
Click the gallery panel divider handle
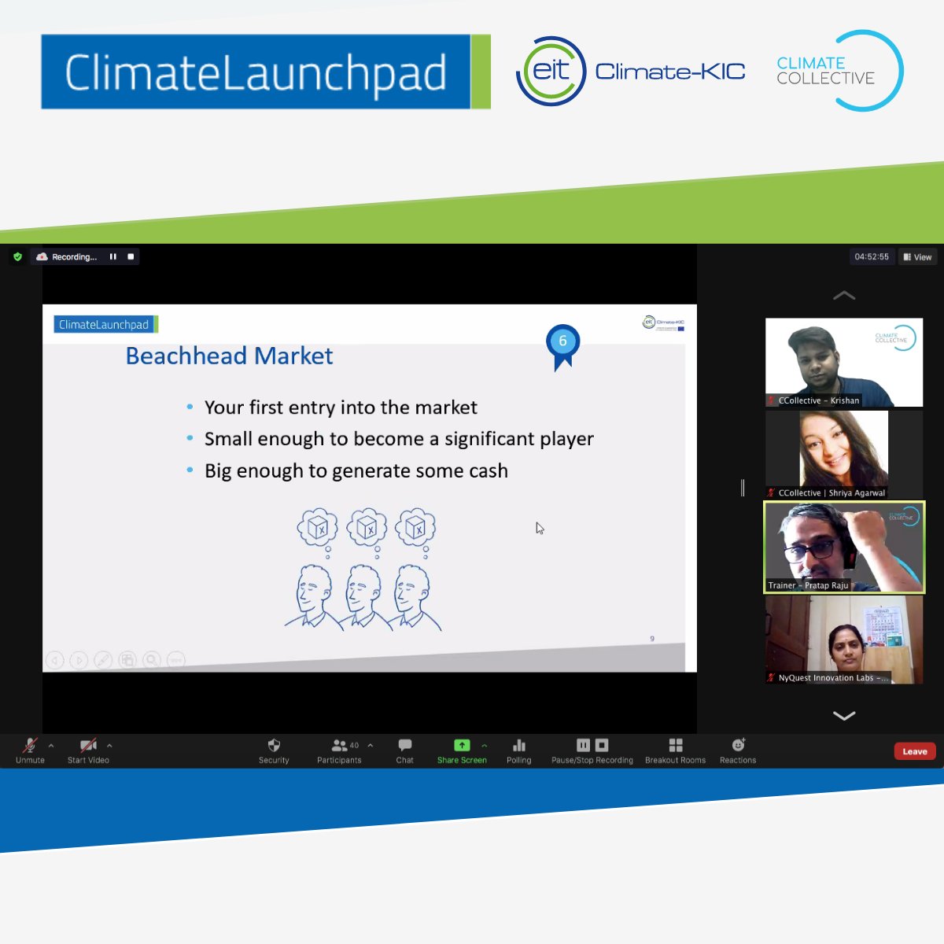743,488
